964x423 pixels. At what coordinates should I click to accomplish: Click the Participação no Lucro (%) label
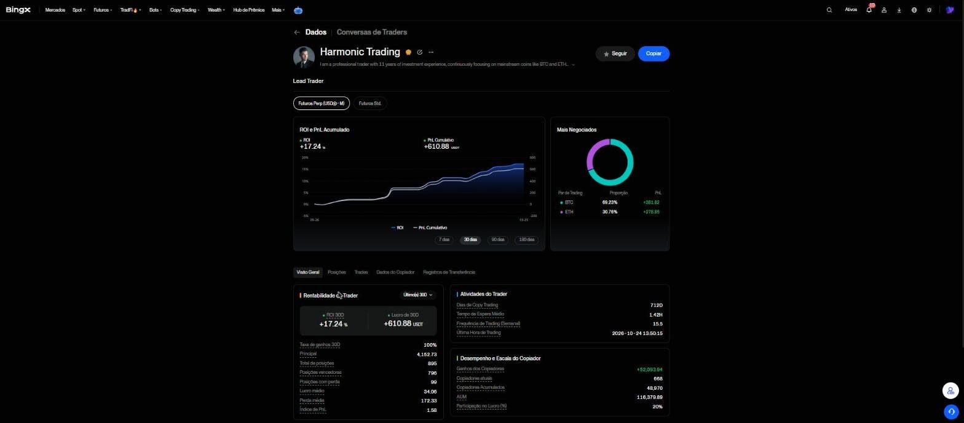click(x=481, y=406)
